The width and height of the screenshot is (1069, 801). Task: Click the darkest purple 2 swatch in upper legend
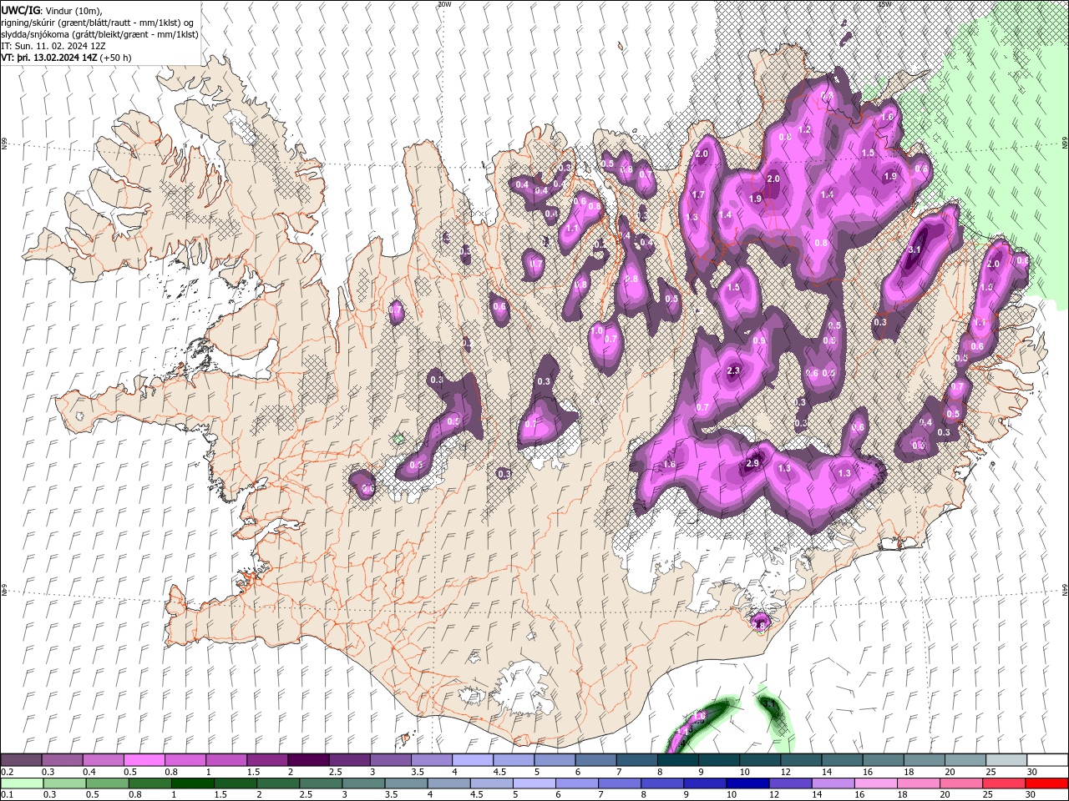pos(308,760)
